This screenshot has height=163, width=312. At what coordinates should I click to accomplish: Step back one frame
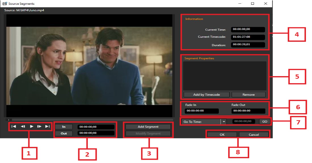pyautogui.click(x=23, y=127)
